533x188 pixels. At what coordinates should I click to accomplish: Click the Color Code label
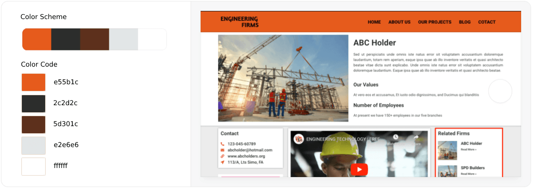coord(39,64)
